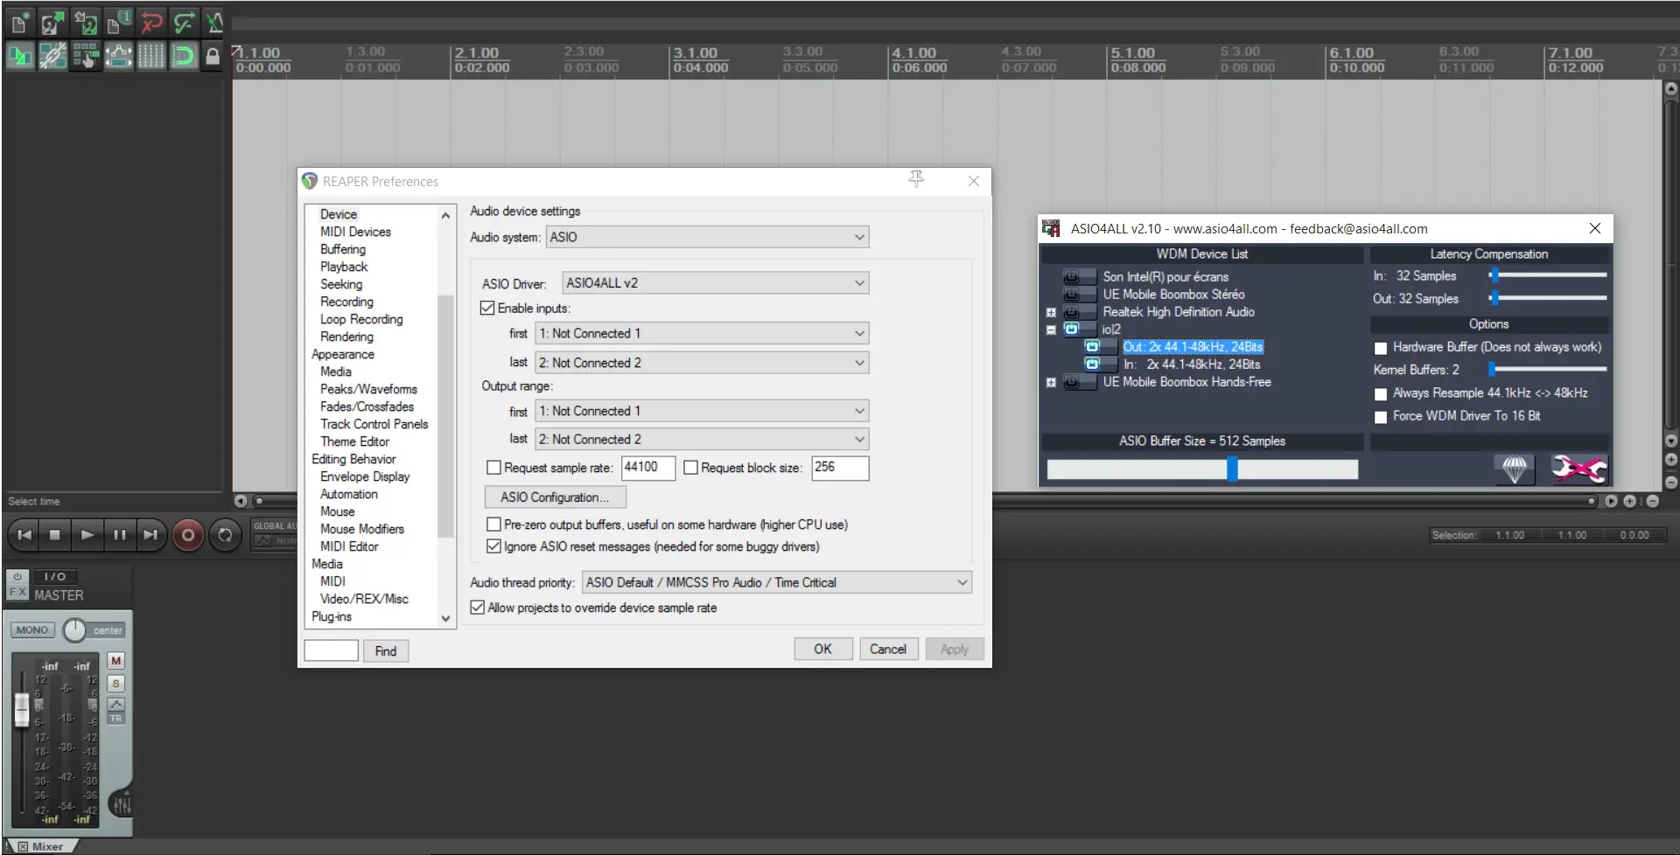The height and width of the screenshot is (855, 1680).
Task: Toggle the Locking padlock icon
Action: click(213, 57)
